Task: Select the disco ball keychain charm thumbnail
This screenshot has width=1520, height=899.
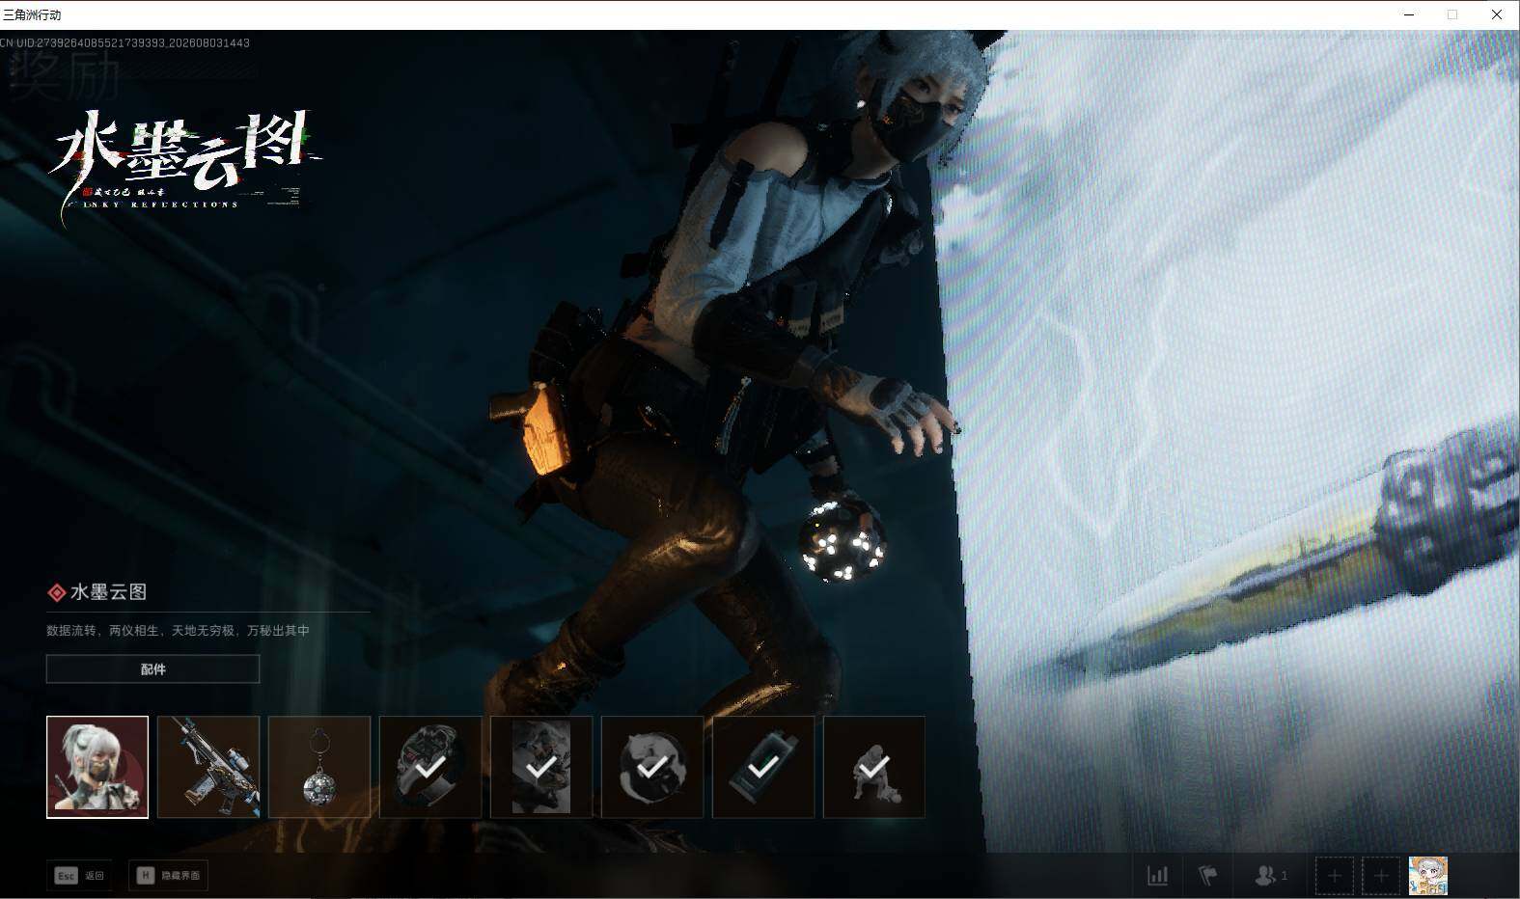Action: point(319,767)
